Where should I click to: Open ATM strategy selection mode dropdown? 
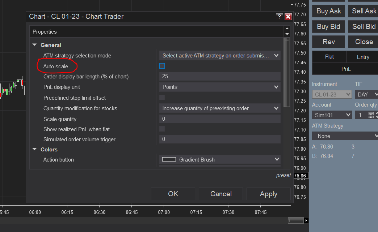pos(220,56)
